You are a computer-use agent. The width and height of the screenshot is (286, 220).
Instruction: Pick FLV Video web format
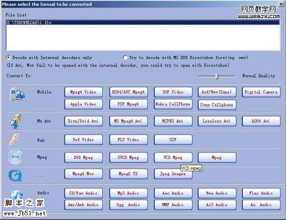128,140
